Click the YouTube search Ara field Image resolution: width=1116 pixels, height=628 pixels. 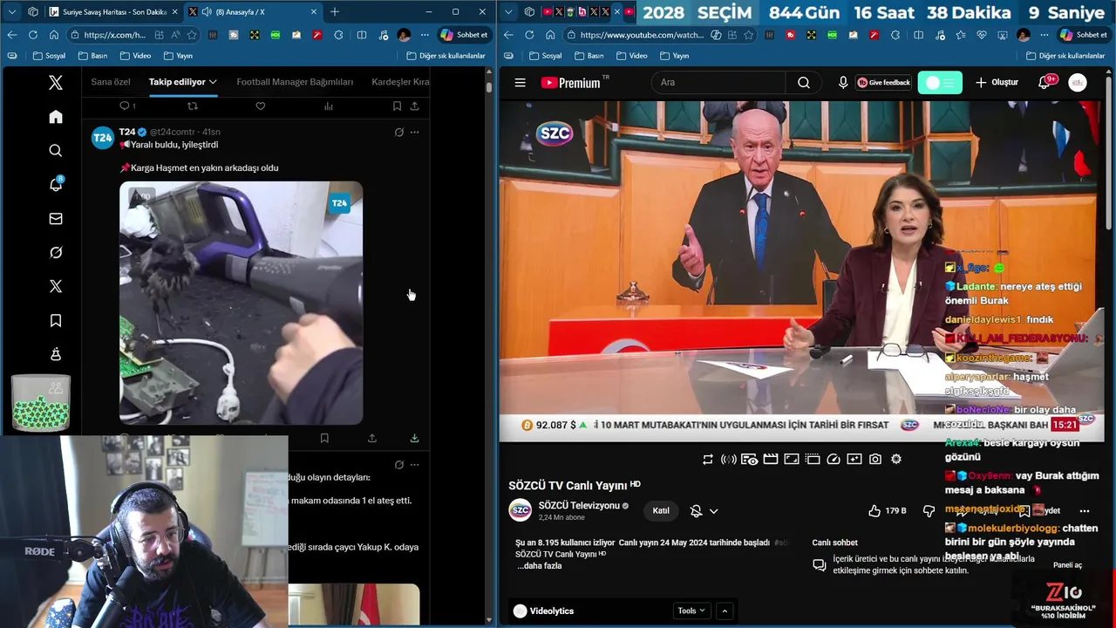[x=719, y=83]
